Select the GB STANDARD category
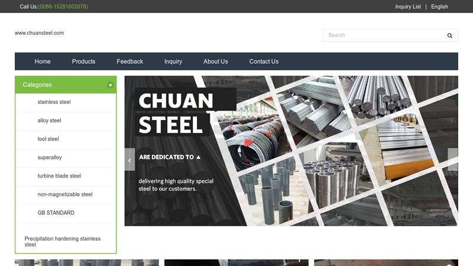The image size is (473, 266). click(56, 213)
